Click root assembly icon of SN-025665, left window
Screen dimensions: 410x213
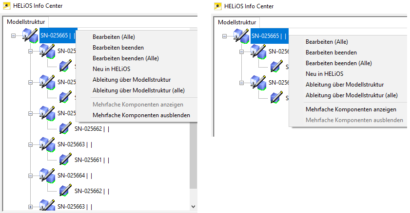[x=30, y=35]
